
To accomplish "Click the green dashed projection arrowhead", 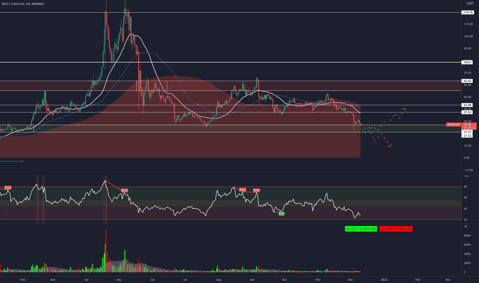I will [x=404, y=109].
